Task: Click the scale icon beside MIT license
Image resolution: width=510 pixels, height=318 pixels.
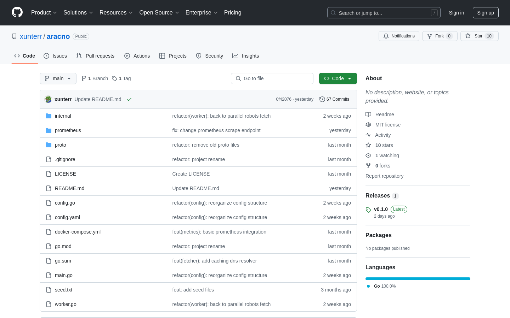Action: click(x=368, y=125)
